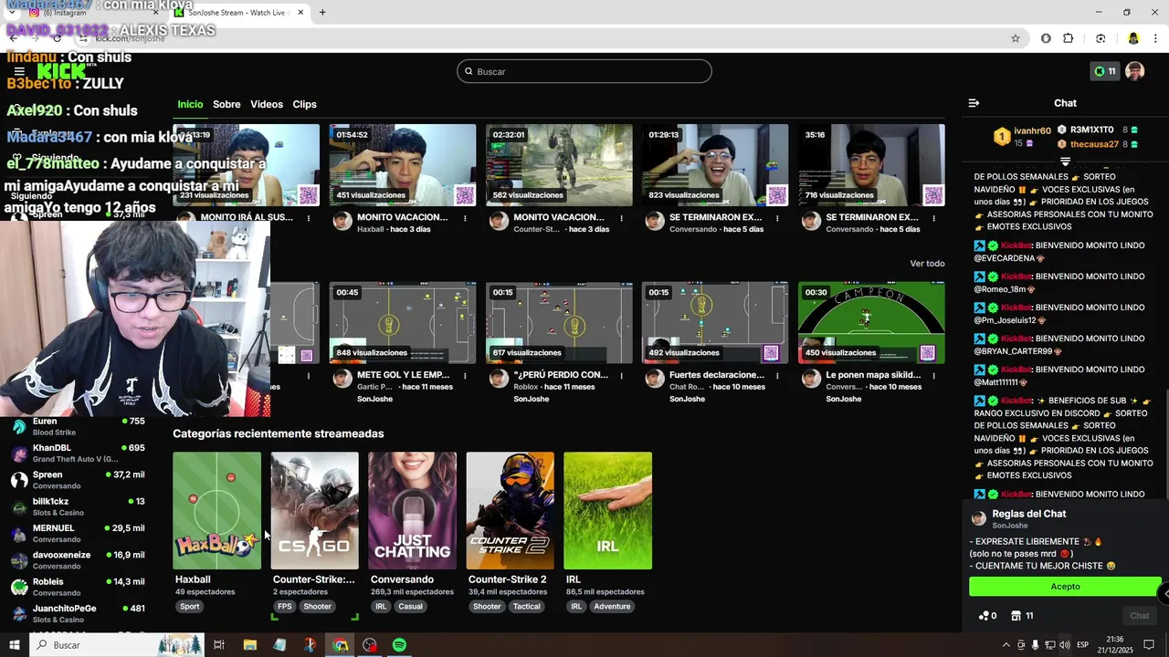1169x657 pixels.
Task: Open options for Counter-St MONITO VACACION video
Action: tap(621, 218)
